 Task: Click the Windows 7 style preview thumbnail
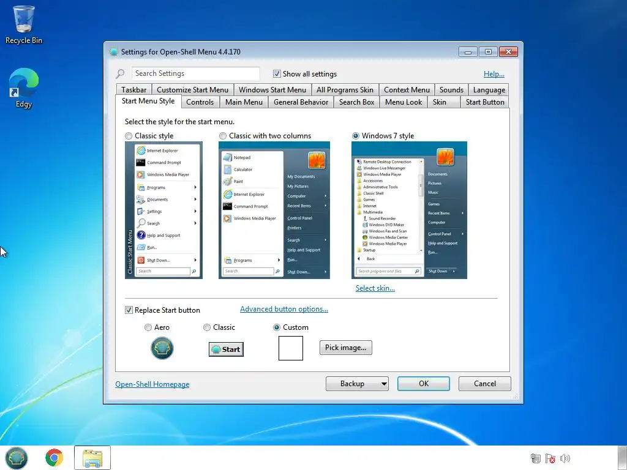pyautogui.click(x=409, y=211)
